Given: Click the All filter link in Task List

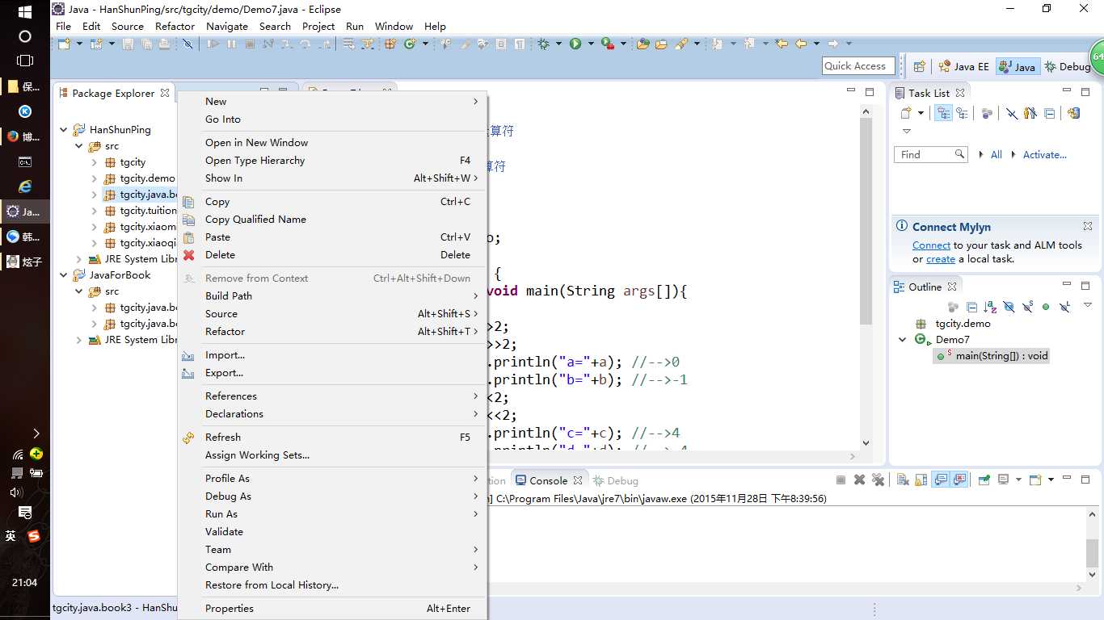Looking at the screenshot, I should click(x=996, y=155).
